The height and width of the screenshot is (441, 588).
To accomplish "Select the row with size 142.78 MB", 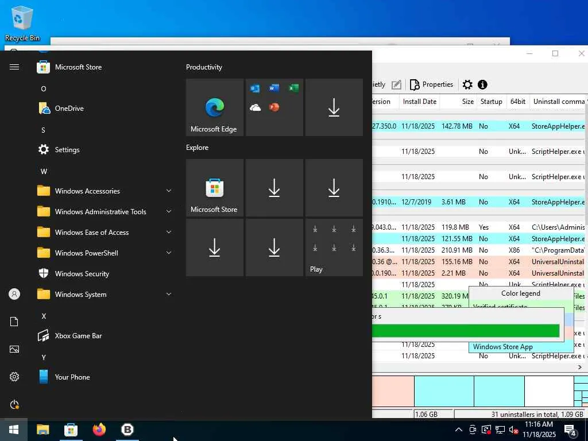I will [x=478, y=126].
